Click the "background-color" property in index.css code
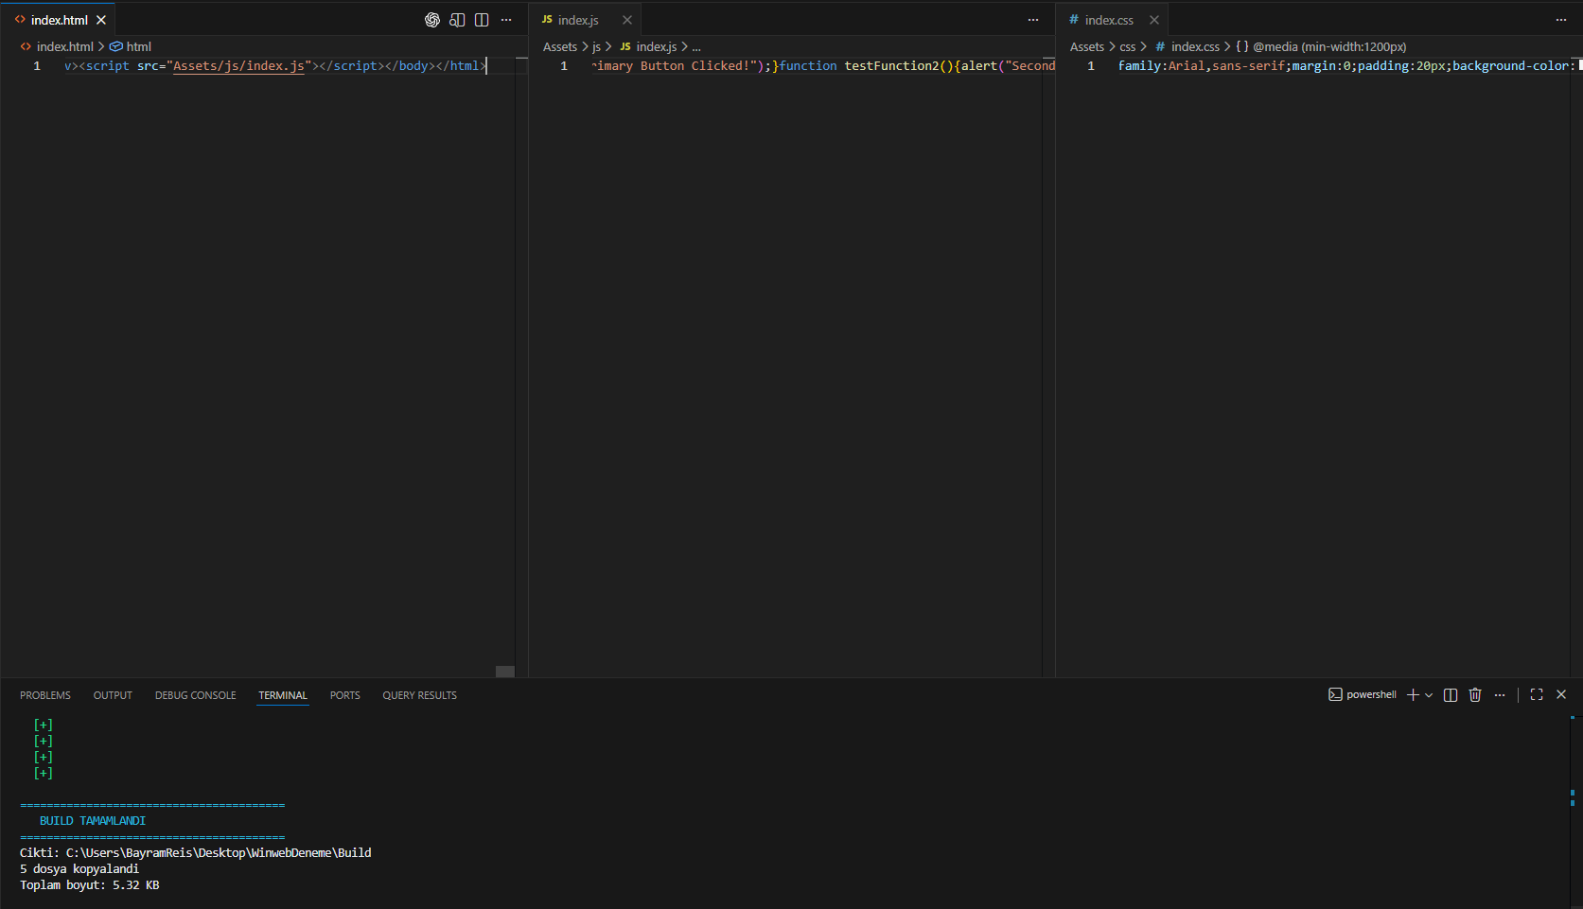 1511,66
